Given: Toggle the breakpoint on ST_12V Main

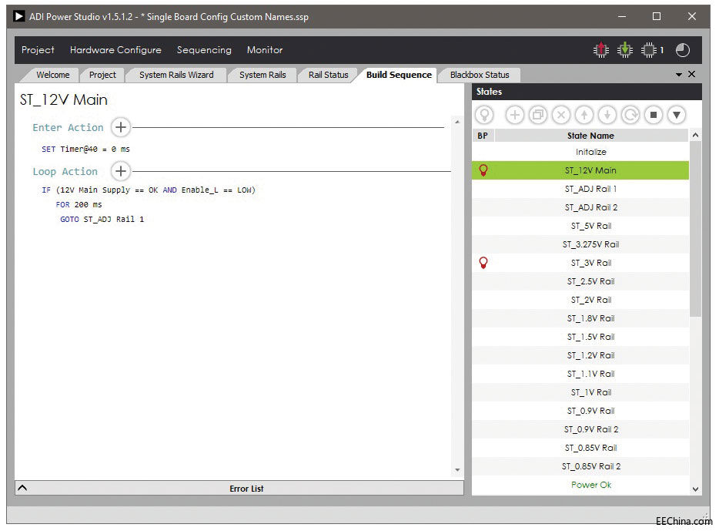Looking at the screenshot, I should pyautogui.click(x=483, y=170).
